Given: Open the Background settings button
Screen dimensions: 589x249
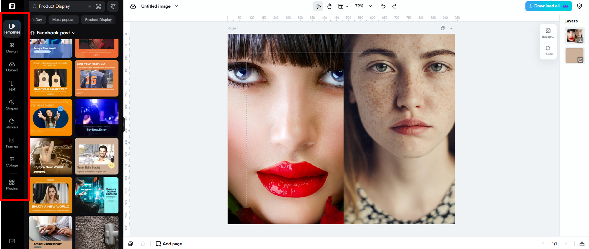Looking at the screenshot, I should pyautogui.click(x=548, y=33).
